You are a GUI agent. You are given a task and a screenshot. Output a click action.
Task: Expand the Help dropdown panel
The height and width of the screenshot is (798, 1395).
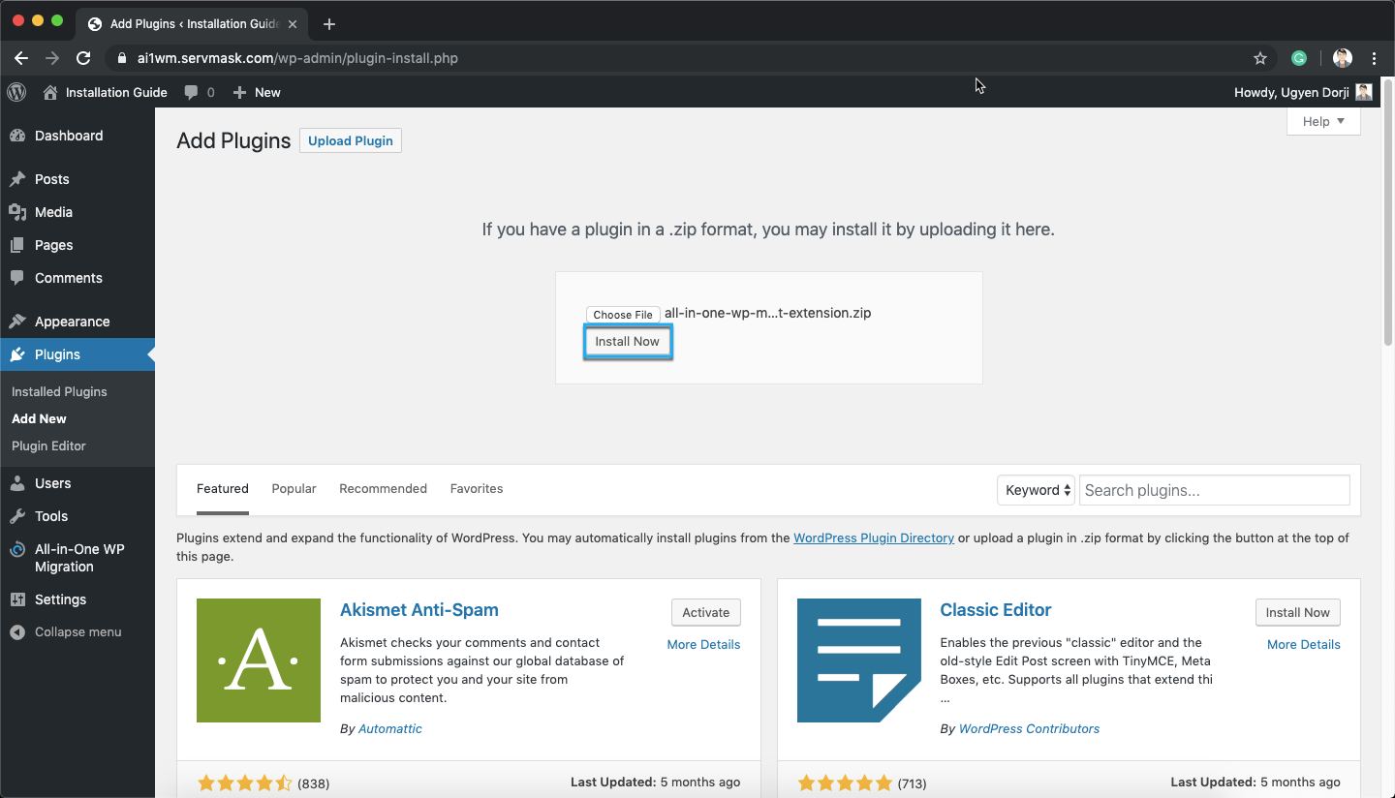(1323, 121)
